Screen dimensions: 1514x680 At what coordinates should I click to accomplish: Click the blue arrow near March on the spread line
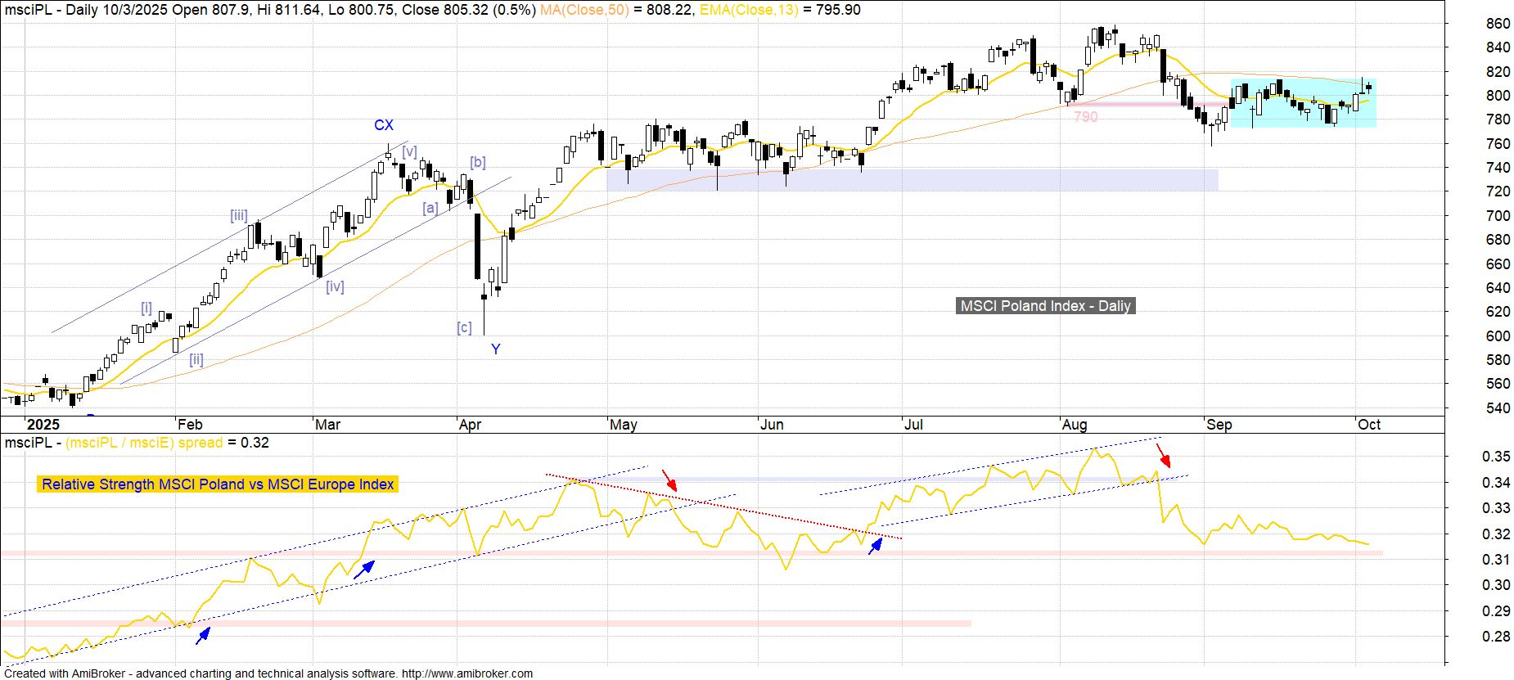click(364, 569)
